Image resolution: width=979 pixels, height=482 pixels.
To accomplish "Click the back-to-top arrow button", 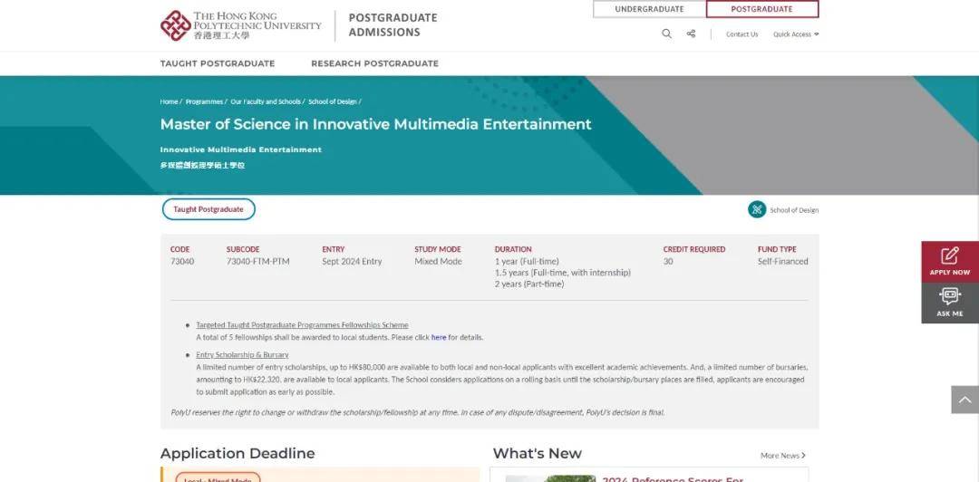I will [964, 400].
